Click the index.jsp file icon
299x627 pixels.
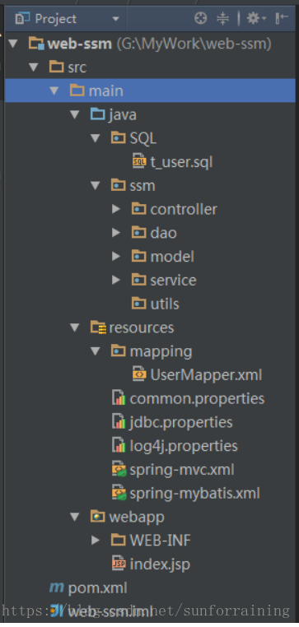(x=119, y=564)
